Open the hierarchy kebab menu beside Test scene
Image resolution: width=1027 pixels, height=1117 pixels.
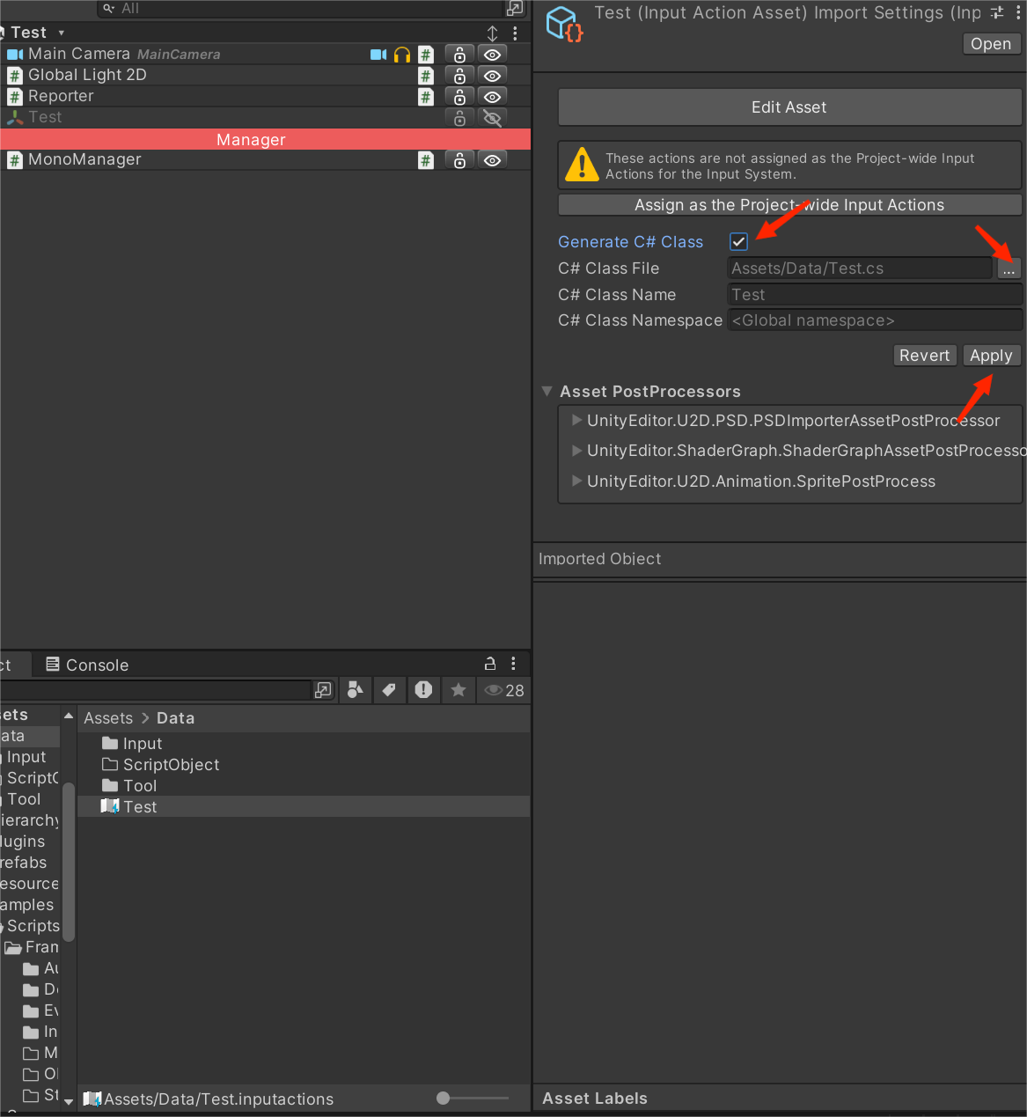515,33
